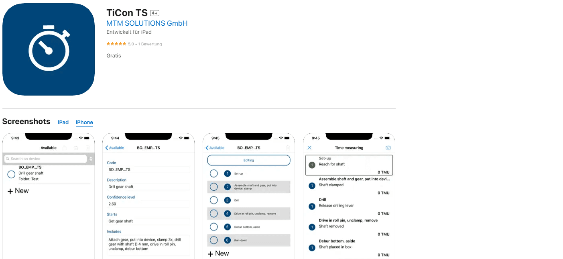Click the five-star rating icons
Screen dimensions: 563x259
coord(116,44)
